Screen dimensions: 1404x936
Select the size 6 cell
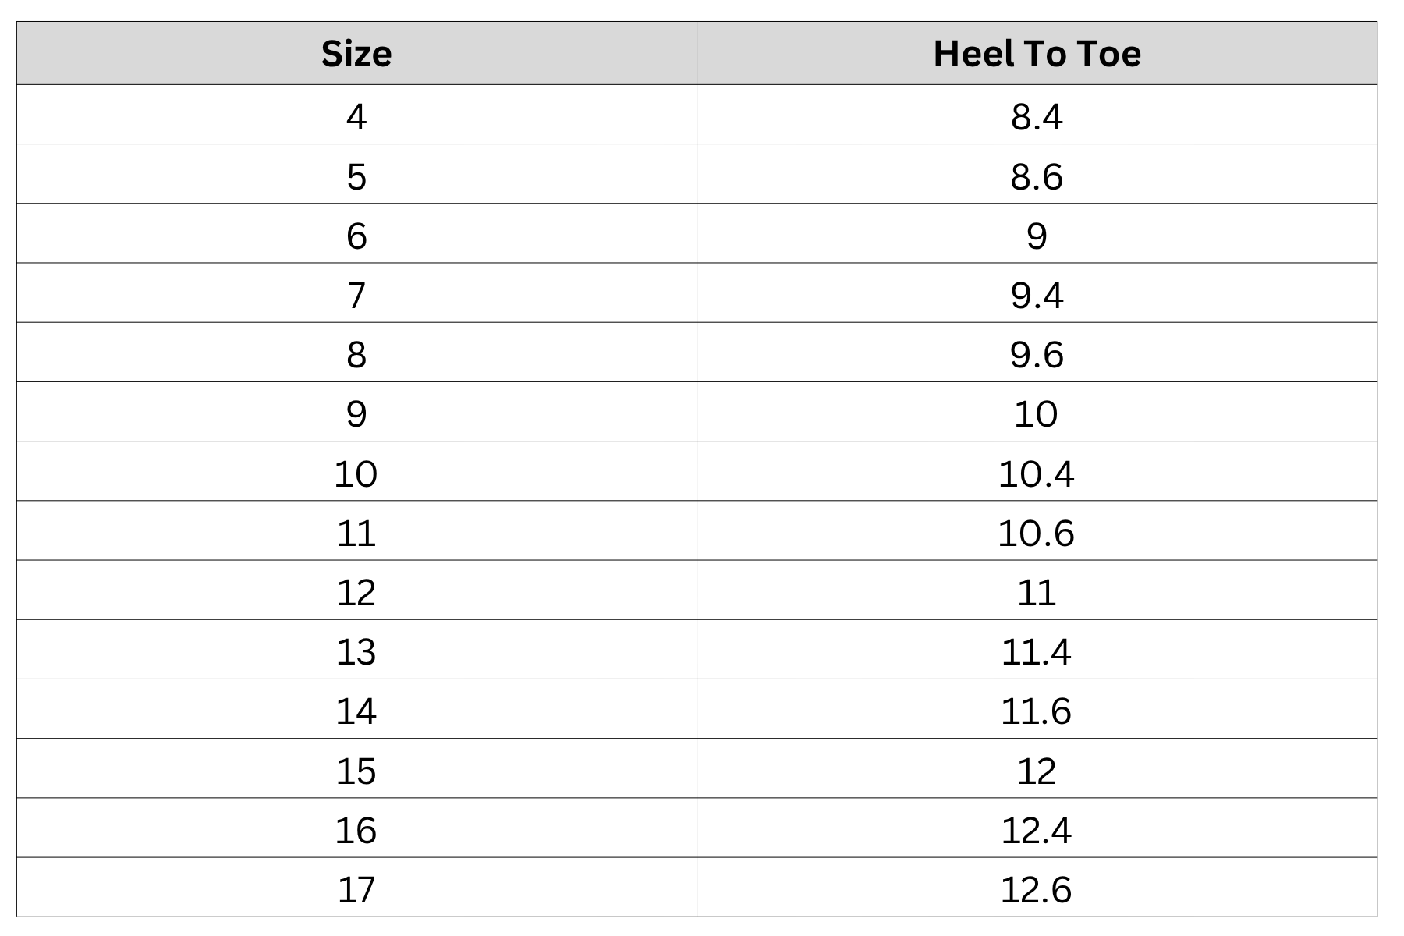pos(356,233)
